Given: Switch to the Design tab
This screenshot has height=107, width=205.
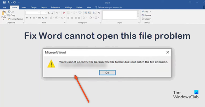Looking at the screenshot, I should (x=33, y=7).
